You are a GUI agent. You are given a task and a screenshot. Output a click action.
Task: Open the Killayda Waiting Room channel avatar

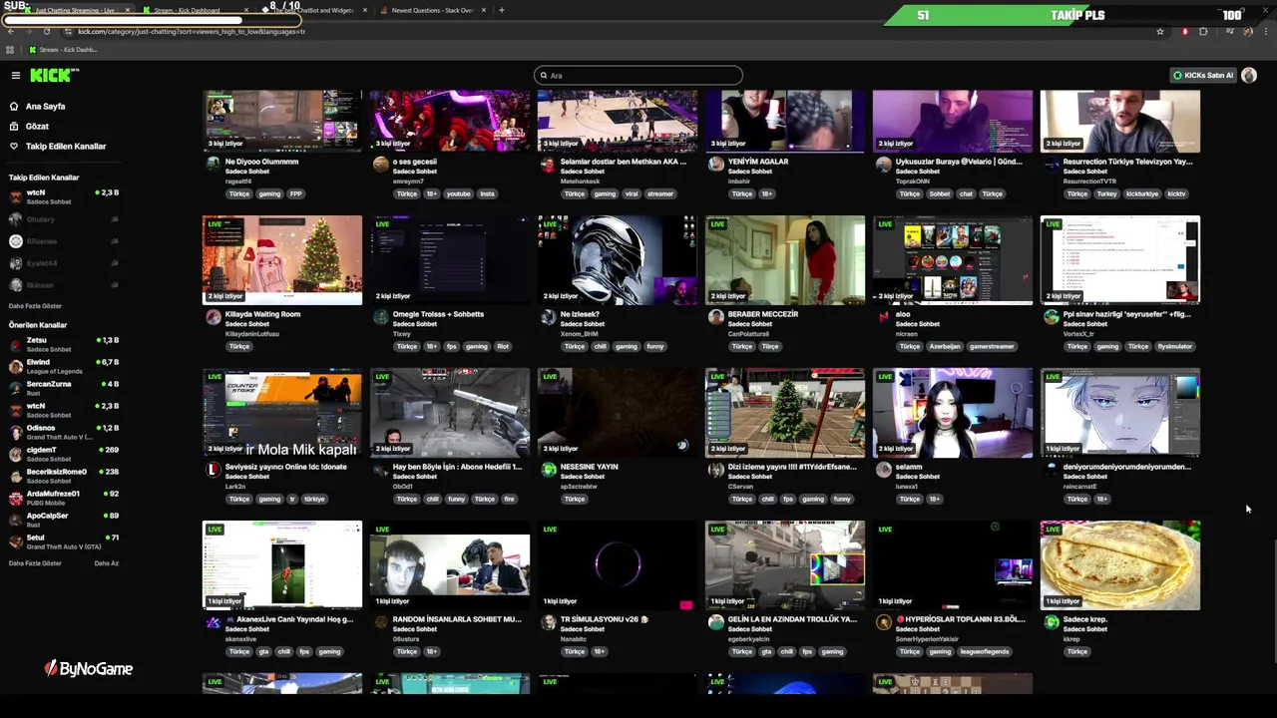point(213,317)
